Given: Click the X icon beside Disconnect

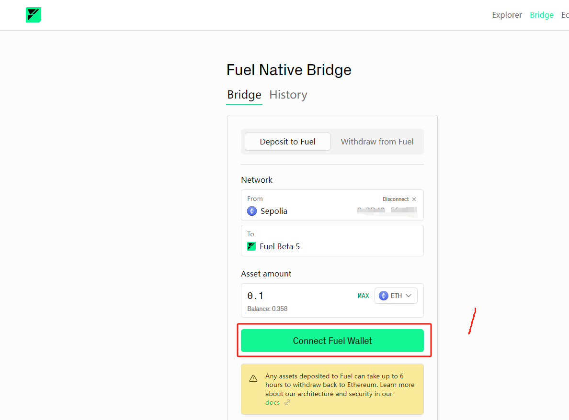Looking at the screenshot, I should 414,199.
